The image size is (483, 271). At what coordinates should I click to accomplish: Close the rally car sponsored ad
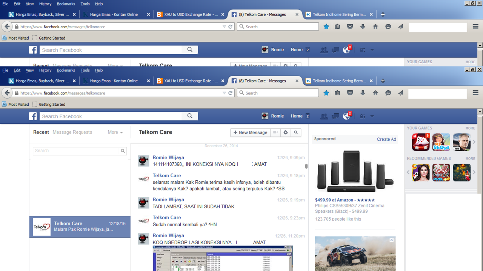click(392, 240)
